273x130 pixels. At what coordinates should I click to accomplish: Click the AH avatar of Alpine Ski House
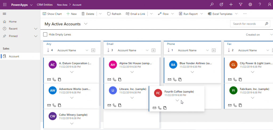point(113,65)
